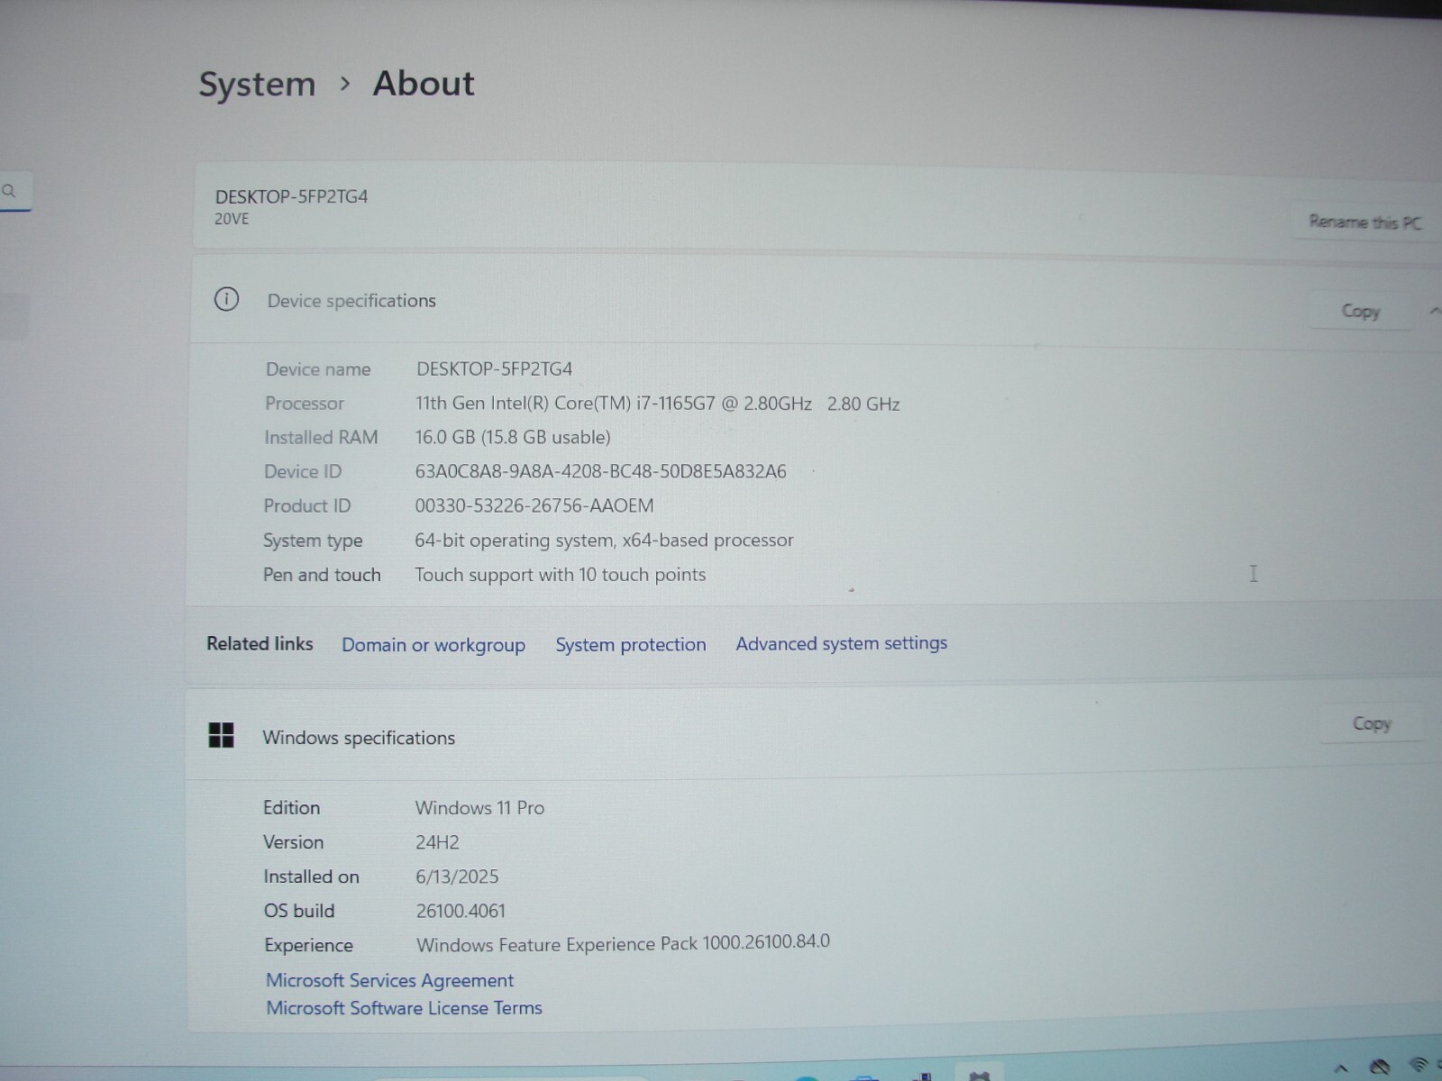Select the Windows 11 Pro edition value
Image resolution: width=1442 pixels, height=1081 pixels.
(479, 807)
